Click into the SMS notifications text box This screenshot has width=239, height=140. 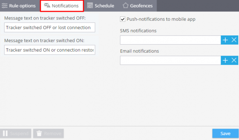click(x=170, y=40)
